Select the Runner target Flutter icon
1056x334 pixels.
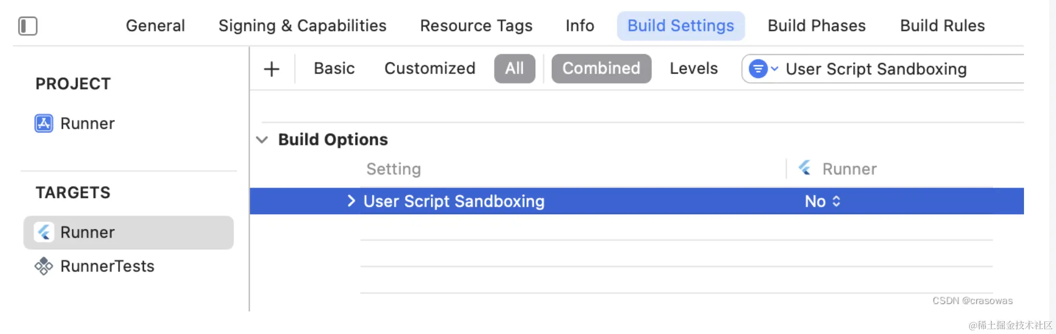pyautogui.click(x=44, y=232)
